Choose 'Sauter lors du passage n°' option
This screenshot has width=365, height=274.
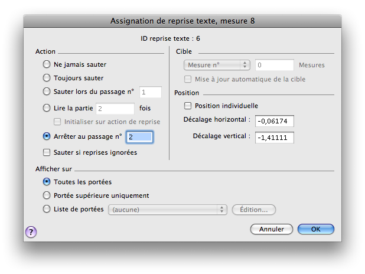(x=47, y=92)
